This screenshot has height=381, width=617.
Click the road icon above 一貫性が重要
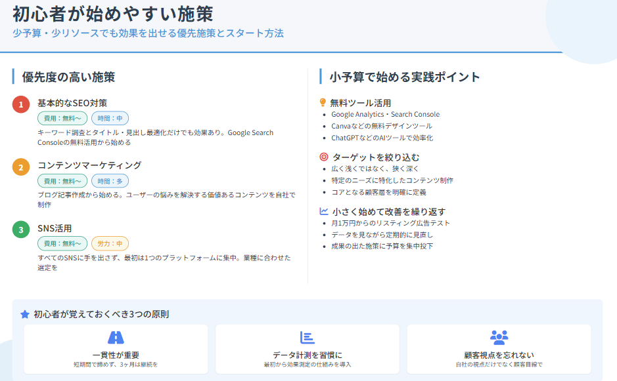(116, 338)
